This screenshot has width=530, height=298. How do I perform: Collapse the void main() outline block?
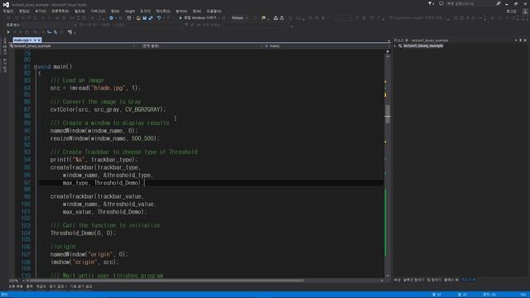(x=35, y=66)
